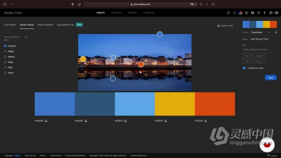Click the help icon beside Extract using Color Mood
This screenshot has width=281, height=158.
click(26, 37)
